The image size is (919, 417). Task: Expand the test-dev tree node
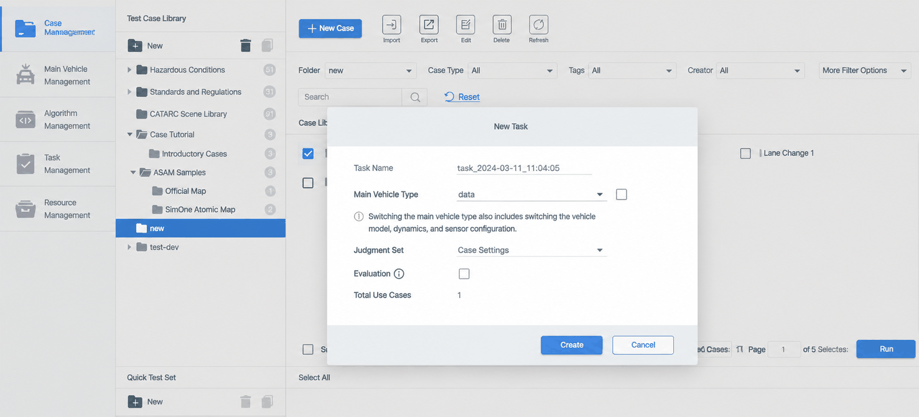coord(129,247)
